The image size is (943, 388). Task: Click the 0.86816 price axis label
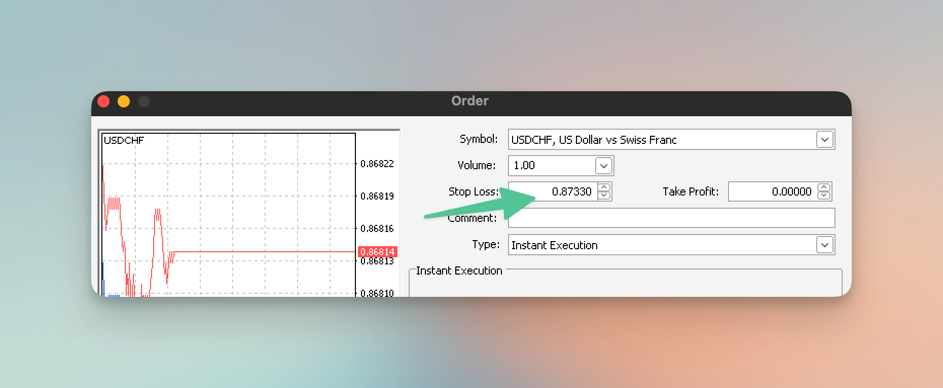pos(377,228)
